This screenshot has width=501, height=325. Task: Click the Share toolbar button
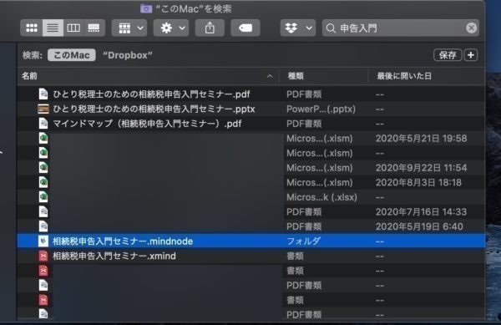click(210, 28)
